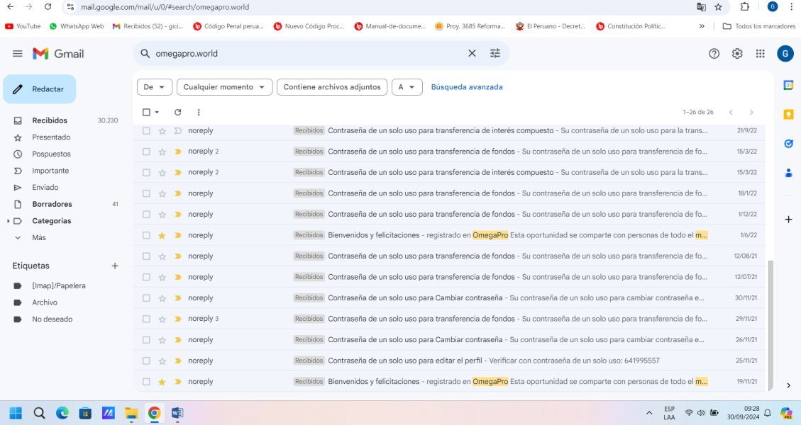Open File Explorer from the taskbar
The image size is (801, 425).
[x=131, y=413]
